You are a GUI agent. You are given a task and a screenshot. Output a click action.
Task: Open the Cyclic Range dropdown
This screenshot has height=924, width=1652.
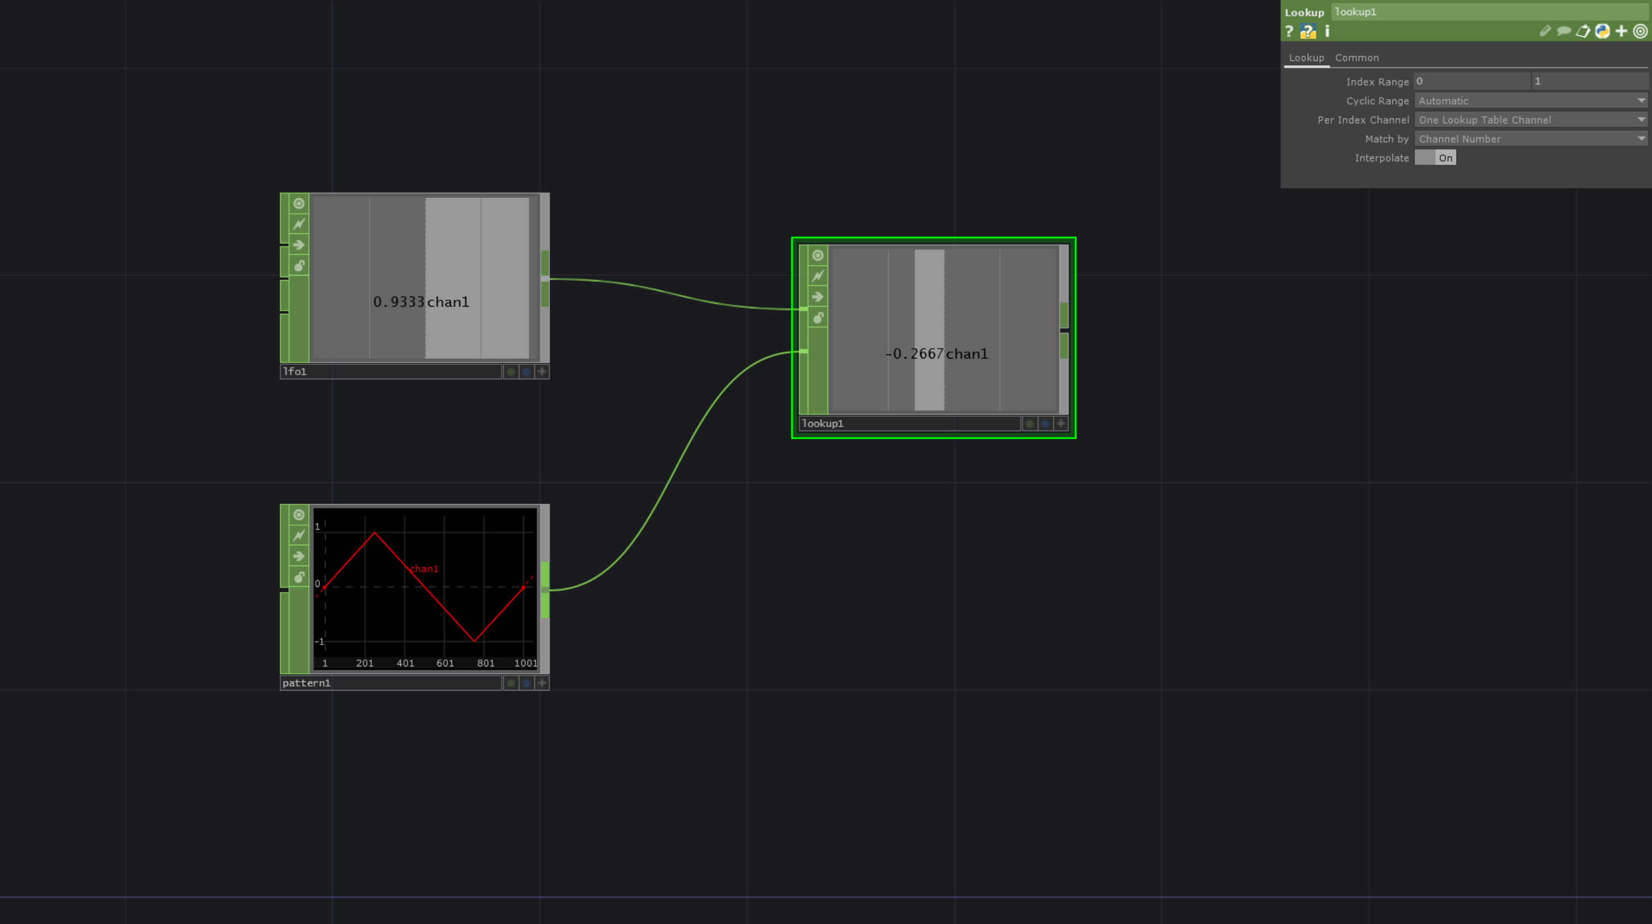1530,101
